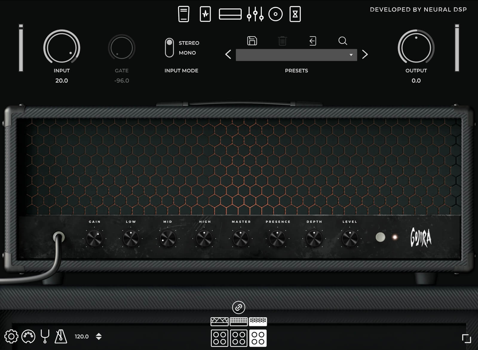Click the input level meter bar

(21, 48)
